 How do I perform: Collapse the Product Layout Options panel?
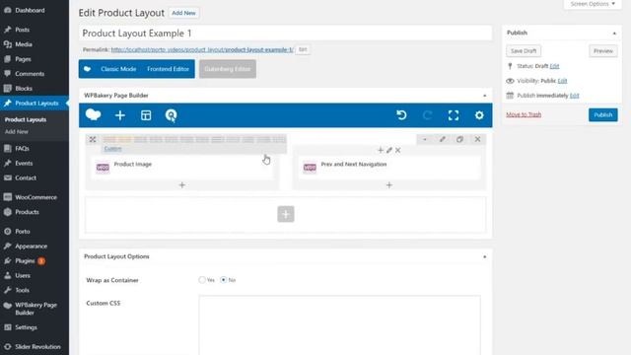[x=484, y=256]
